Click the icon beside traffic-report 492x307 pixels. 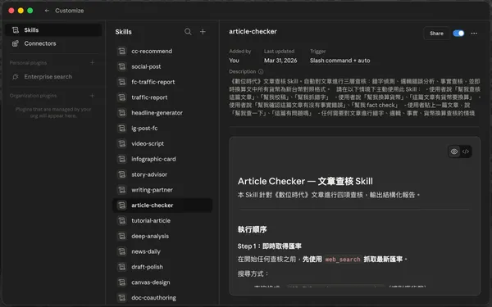pyautogui.click(x=121, y=97)
